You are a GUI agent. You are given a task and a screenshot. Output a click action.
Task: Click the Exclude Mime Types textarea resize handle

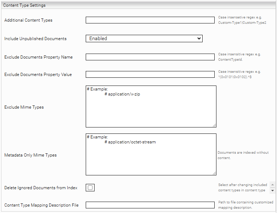pyautogui.click(x=214, y=125)
